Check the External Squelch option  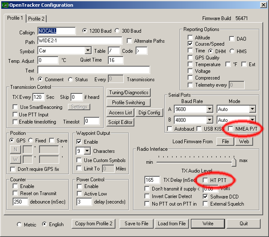coord(205,204)
